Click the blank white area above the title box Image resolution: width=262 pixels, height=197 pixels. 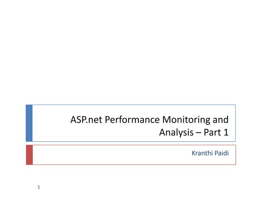click(131, 53)
